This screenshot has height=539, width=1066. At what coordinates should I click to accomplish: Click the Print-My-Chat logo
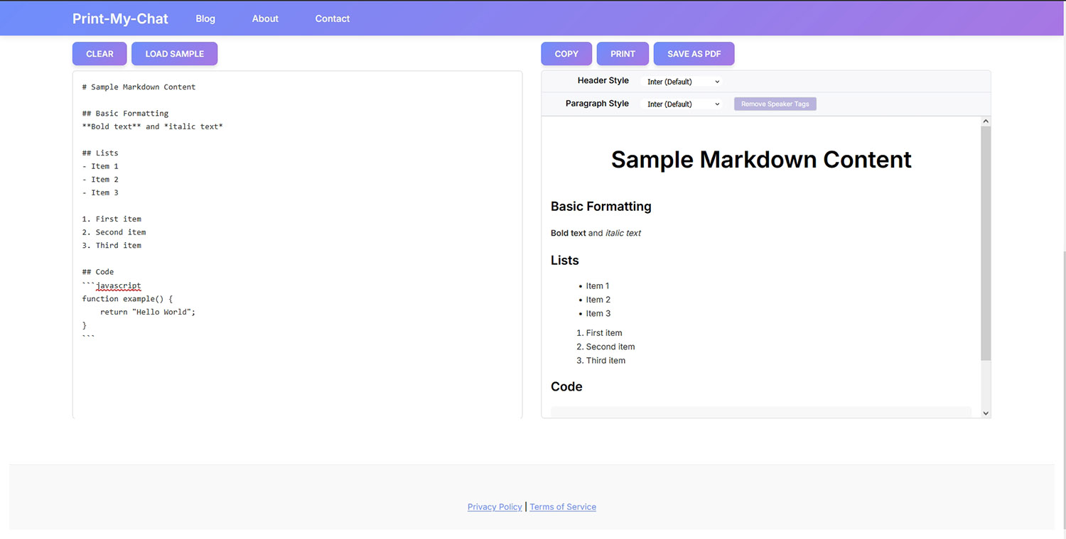(x=119, y=18)
